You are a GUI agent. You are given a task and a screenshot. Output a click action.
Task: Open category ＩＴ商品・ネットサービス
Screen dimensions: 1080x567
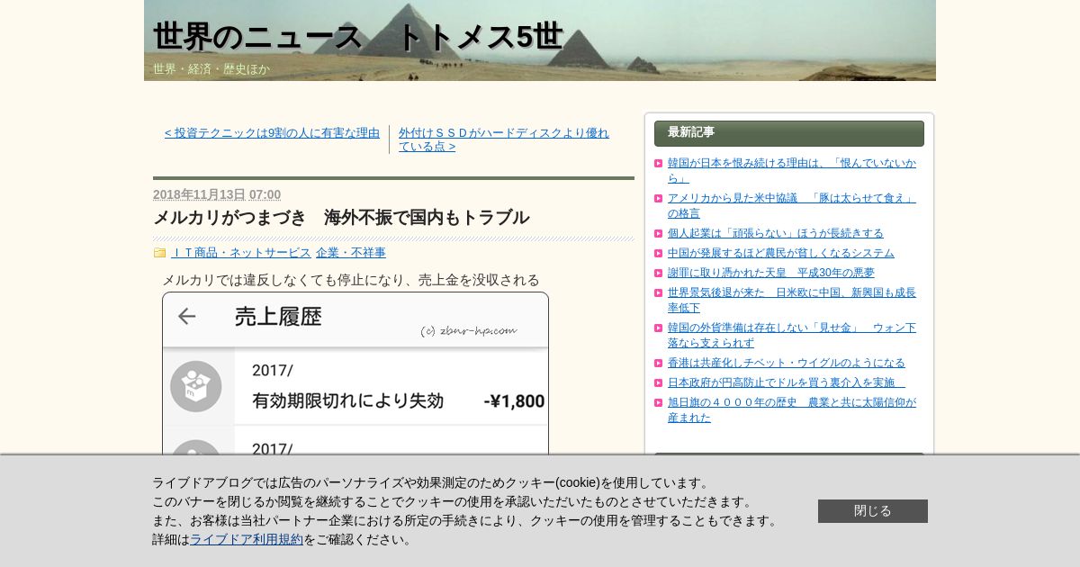pyautogui.click(x=241, y=253)
